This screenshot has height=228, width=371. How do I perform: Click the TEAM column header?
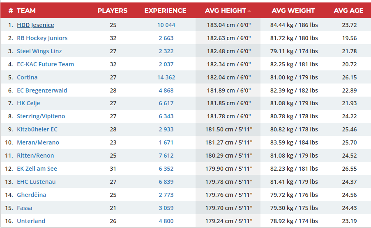click(x=26, y=11)
